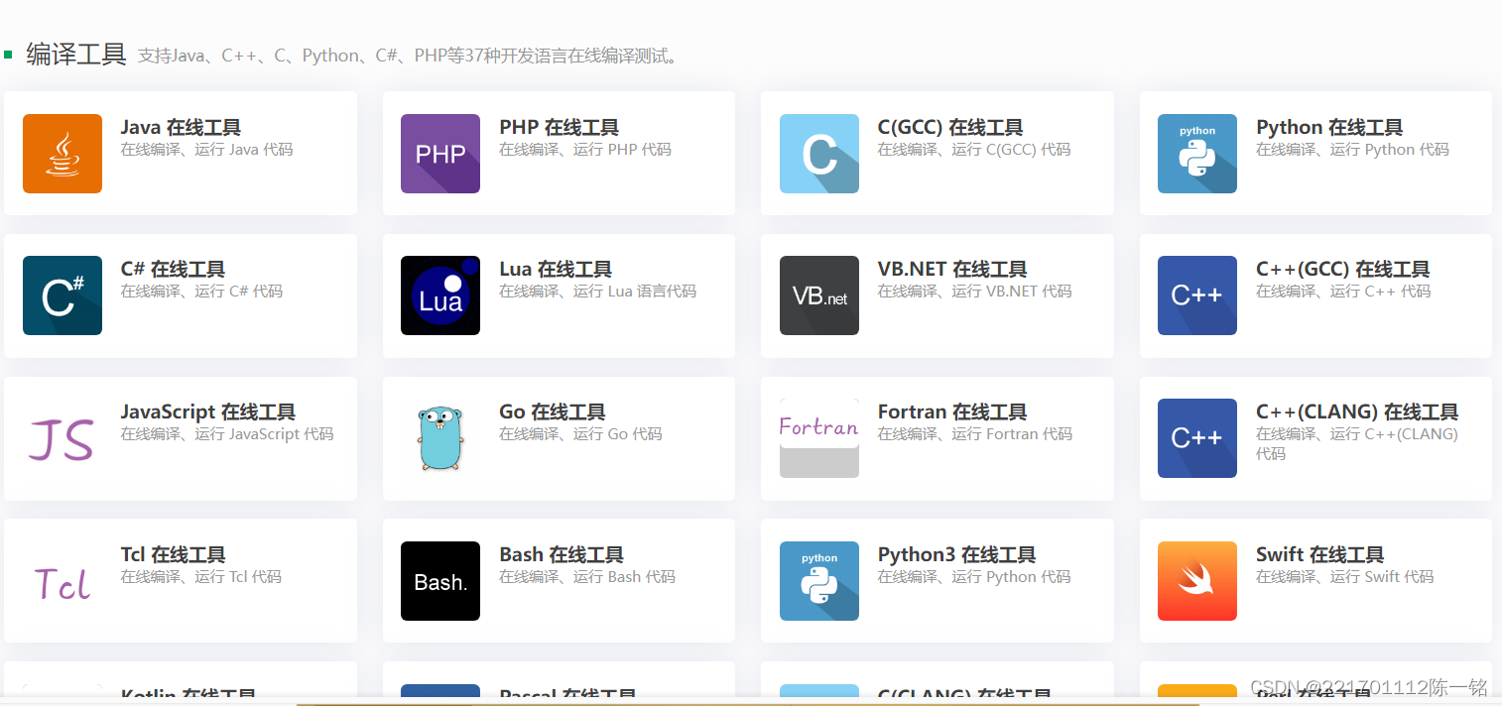Click the light blue C(GCC) icon

pos(819,154)
